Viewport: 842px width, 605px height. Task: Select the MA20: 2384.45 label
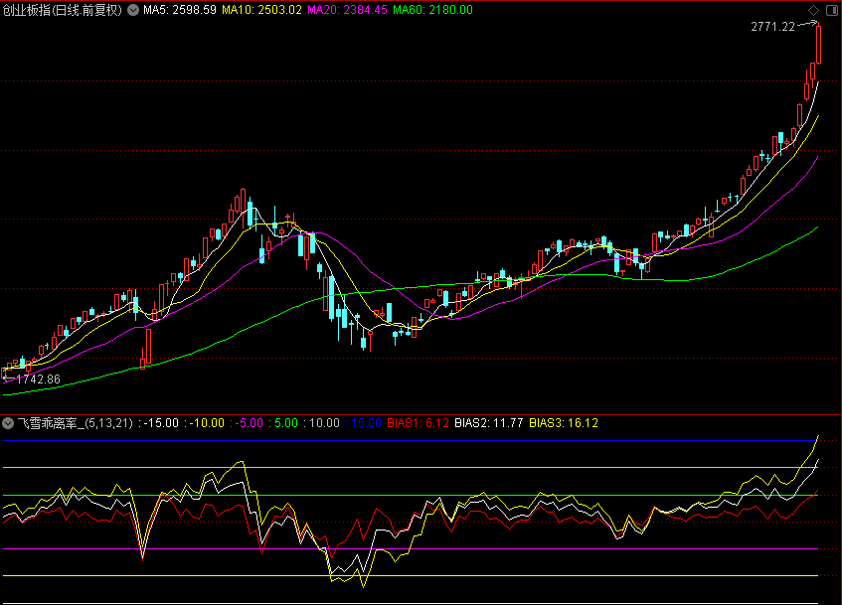(x=347, y=10)
